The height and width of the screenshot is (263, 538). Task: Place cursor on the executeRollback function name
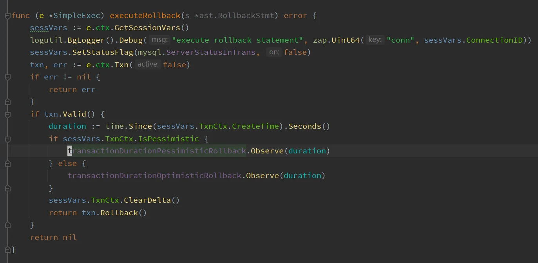pyautogui.click(x=145, y=16)
